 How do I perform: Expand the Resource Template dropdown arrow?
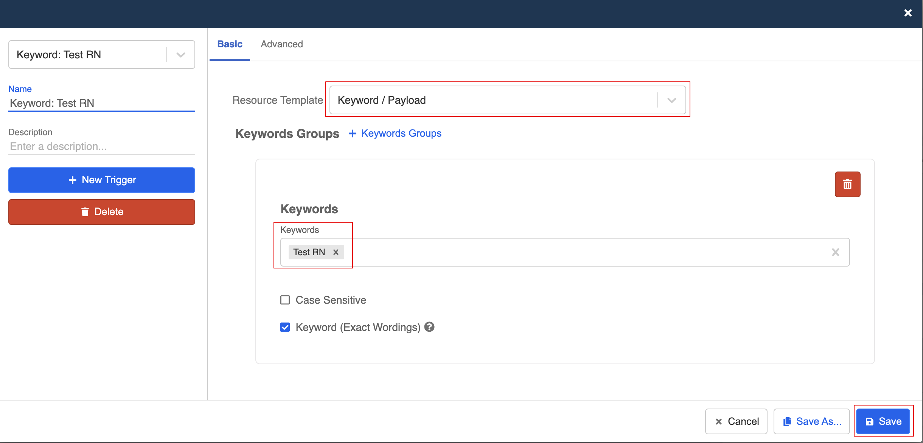tap(671, 100)
